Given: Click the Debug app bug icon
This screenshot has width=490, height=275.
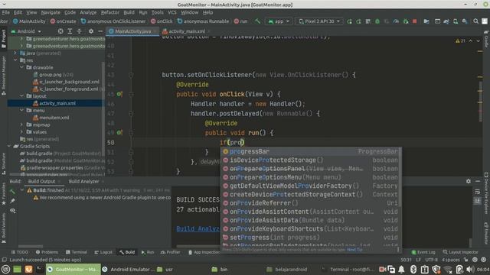Looking at the screenshot, I should [377, 21].
